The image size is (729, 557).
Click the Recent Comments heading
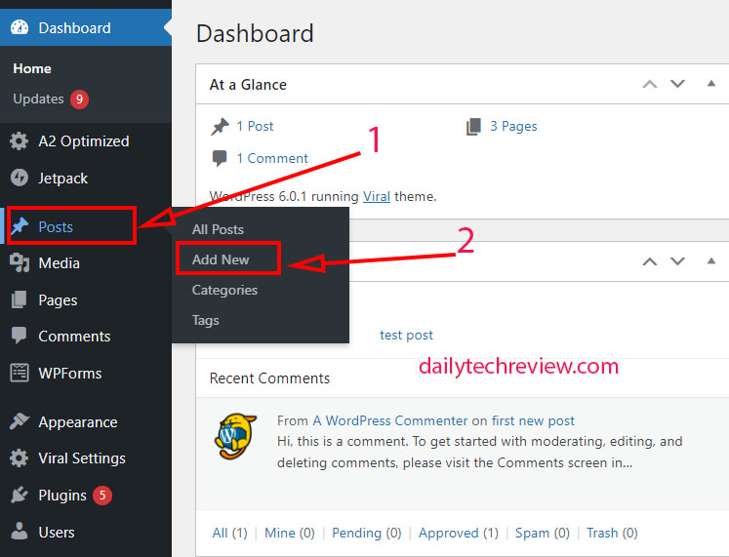269,378
